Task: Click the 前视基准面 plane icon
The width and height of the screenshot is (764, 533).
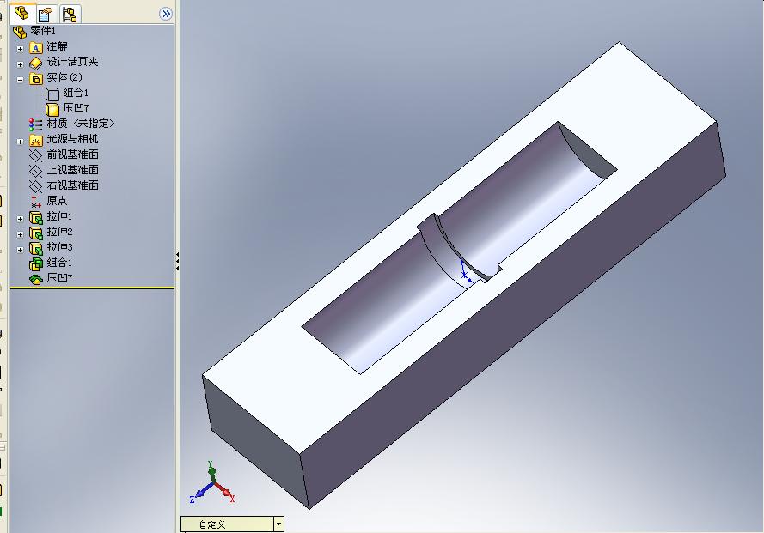Action: click(35, 155)
